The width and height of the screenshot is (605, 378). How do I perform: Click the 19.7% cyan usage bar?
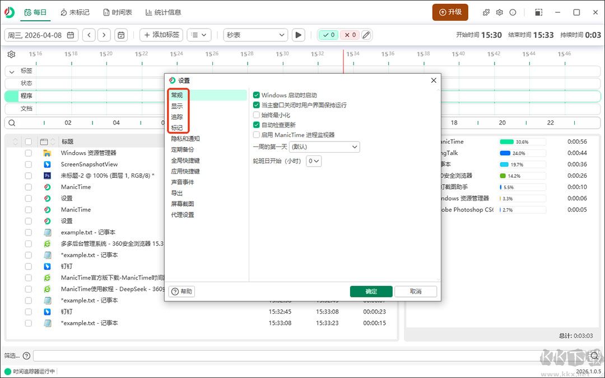pos(504,164)
